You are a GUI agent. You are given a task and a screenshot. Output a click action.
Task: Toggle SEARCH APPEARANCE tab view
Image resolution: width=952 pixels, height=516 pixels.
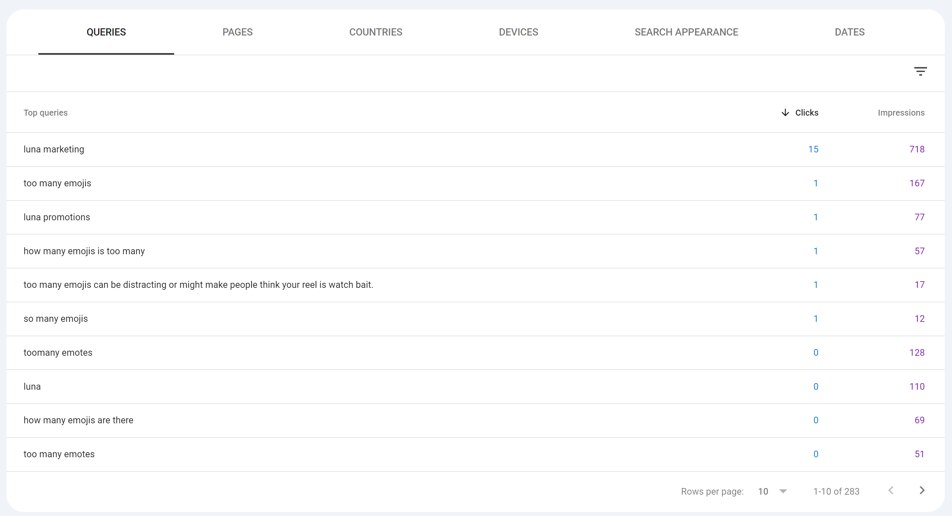click(x=686, y=32)
